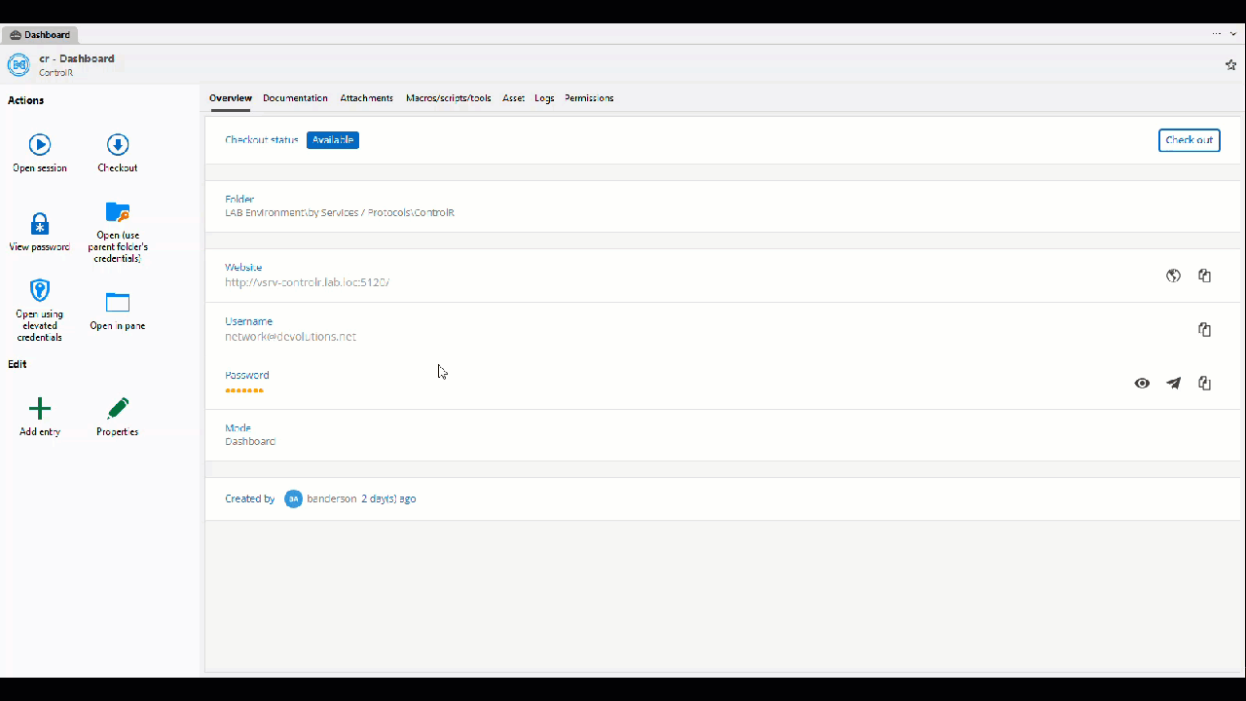Screen dimensions: 1246x701
Task: Click the 'cr - Dashboard' entry title
Action: (77, 58)
